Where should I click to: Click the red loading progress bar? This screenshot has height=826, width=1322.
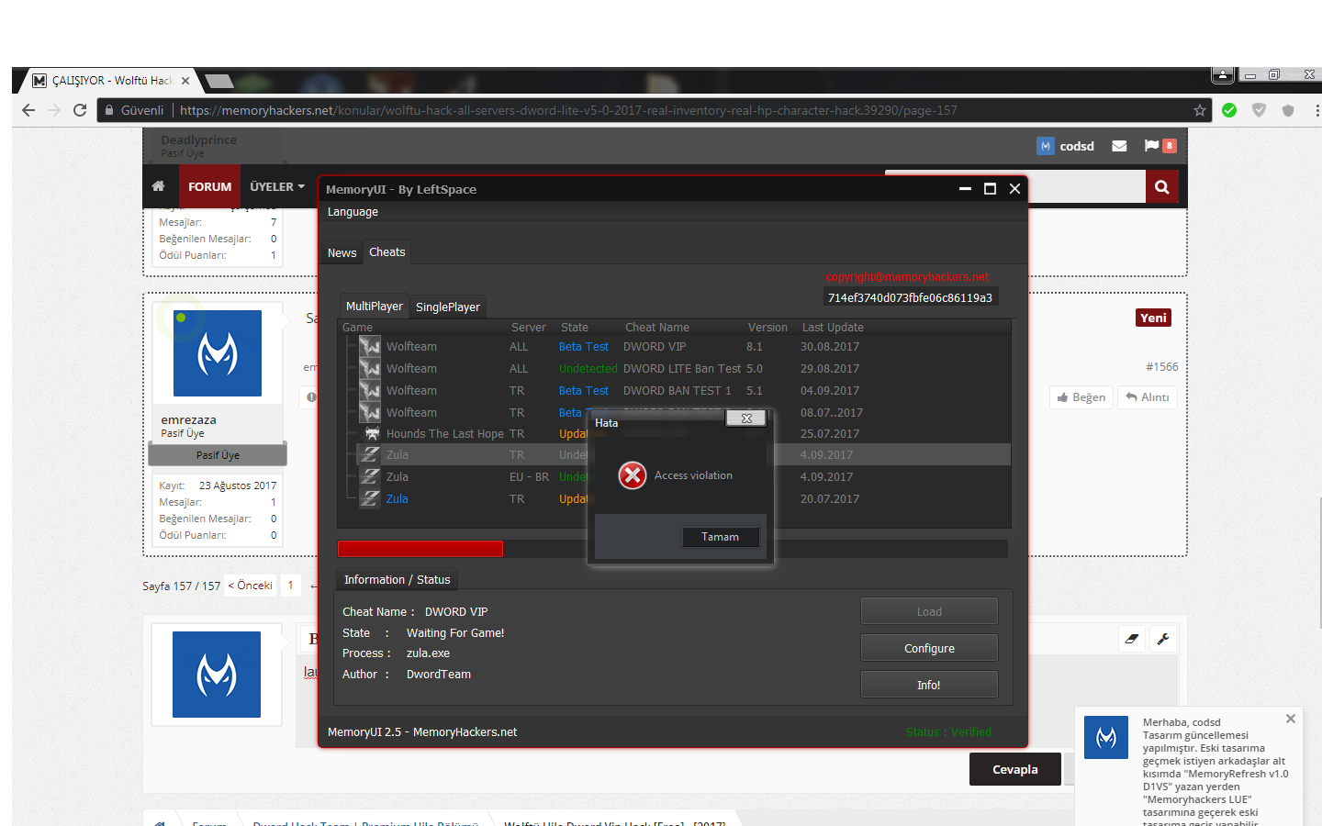(420, 549)
